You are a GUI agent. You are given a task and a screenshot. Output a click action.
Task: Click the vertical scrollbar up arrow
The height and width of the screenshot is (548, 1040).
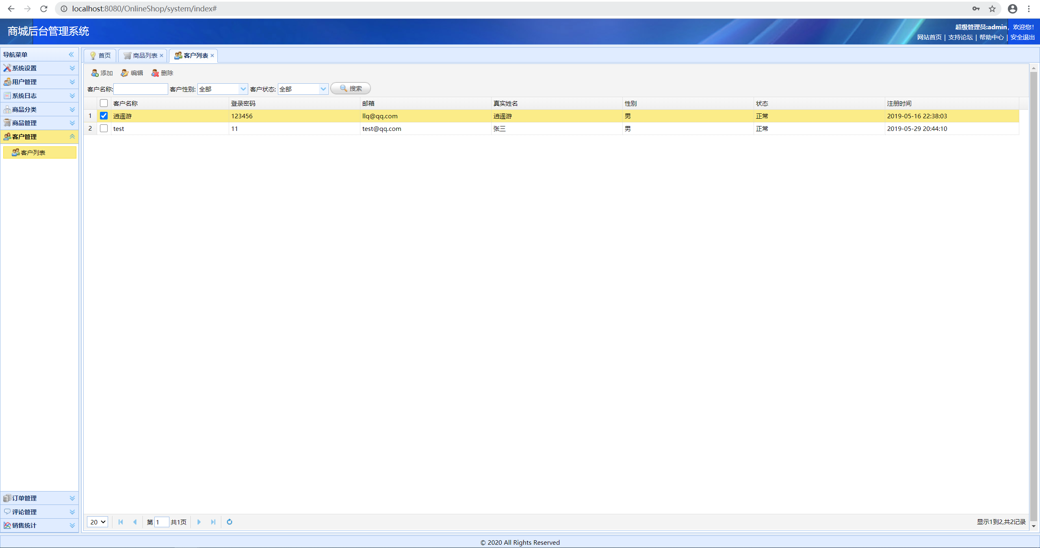click(x=1034, y=67)
